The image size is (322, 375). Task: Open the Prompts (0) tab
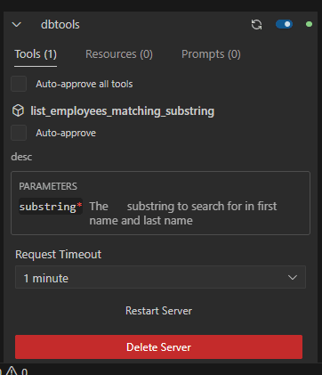(x=211, y=54)
